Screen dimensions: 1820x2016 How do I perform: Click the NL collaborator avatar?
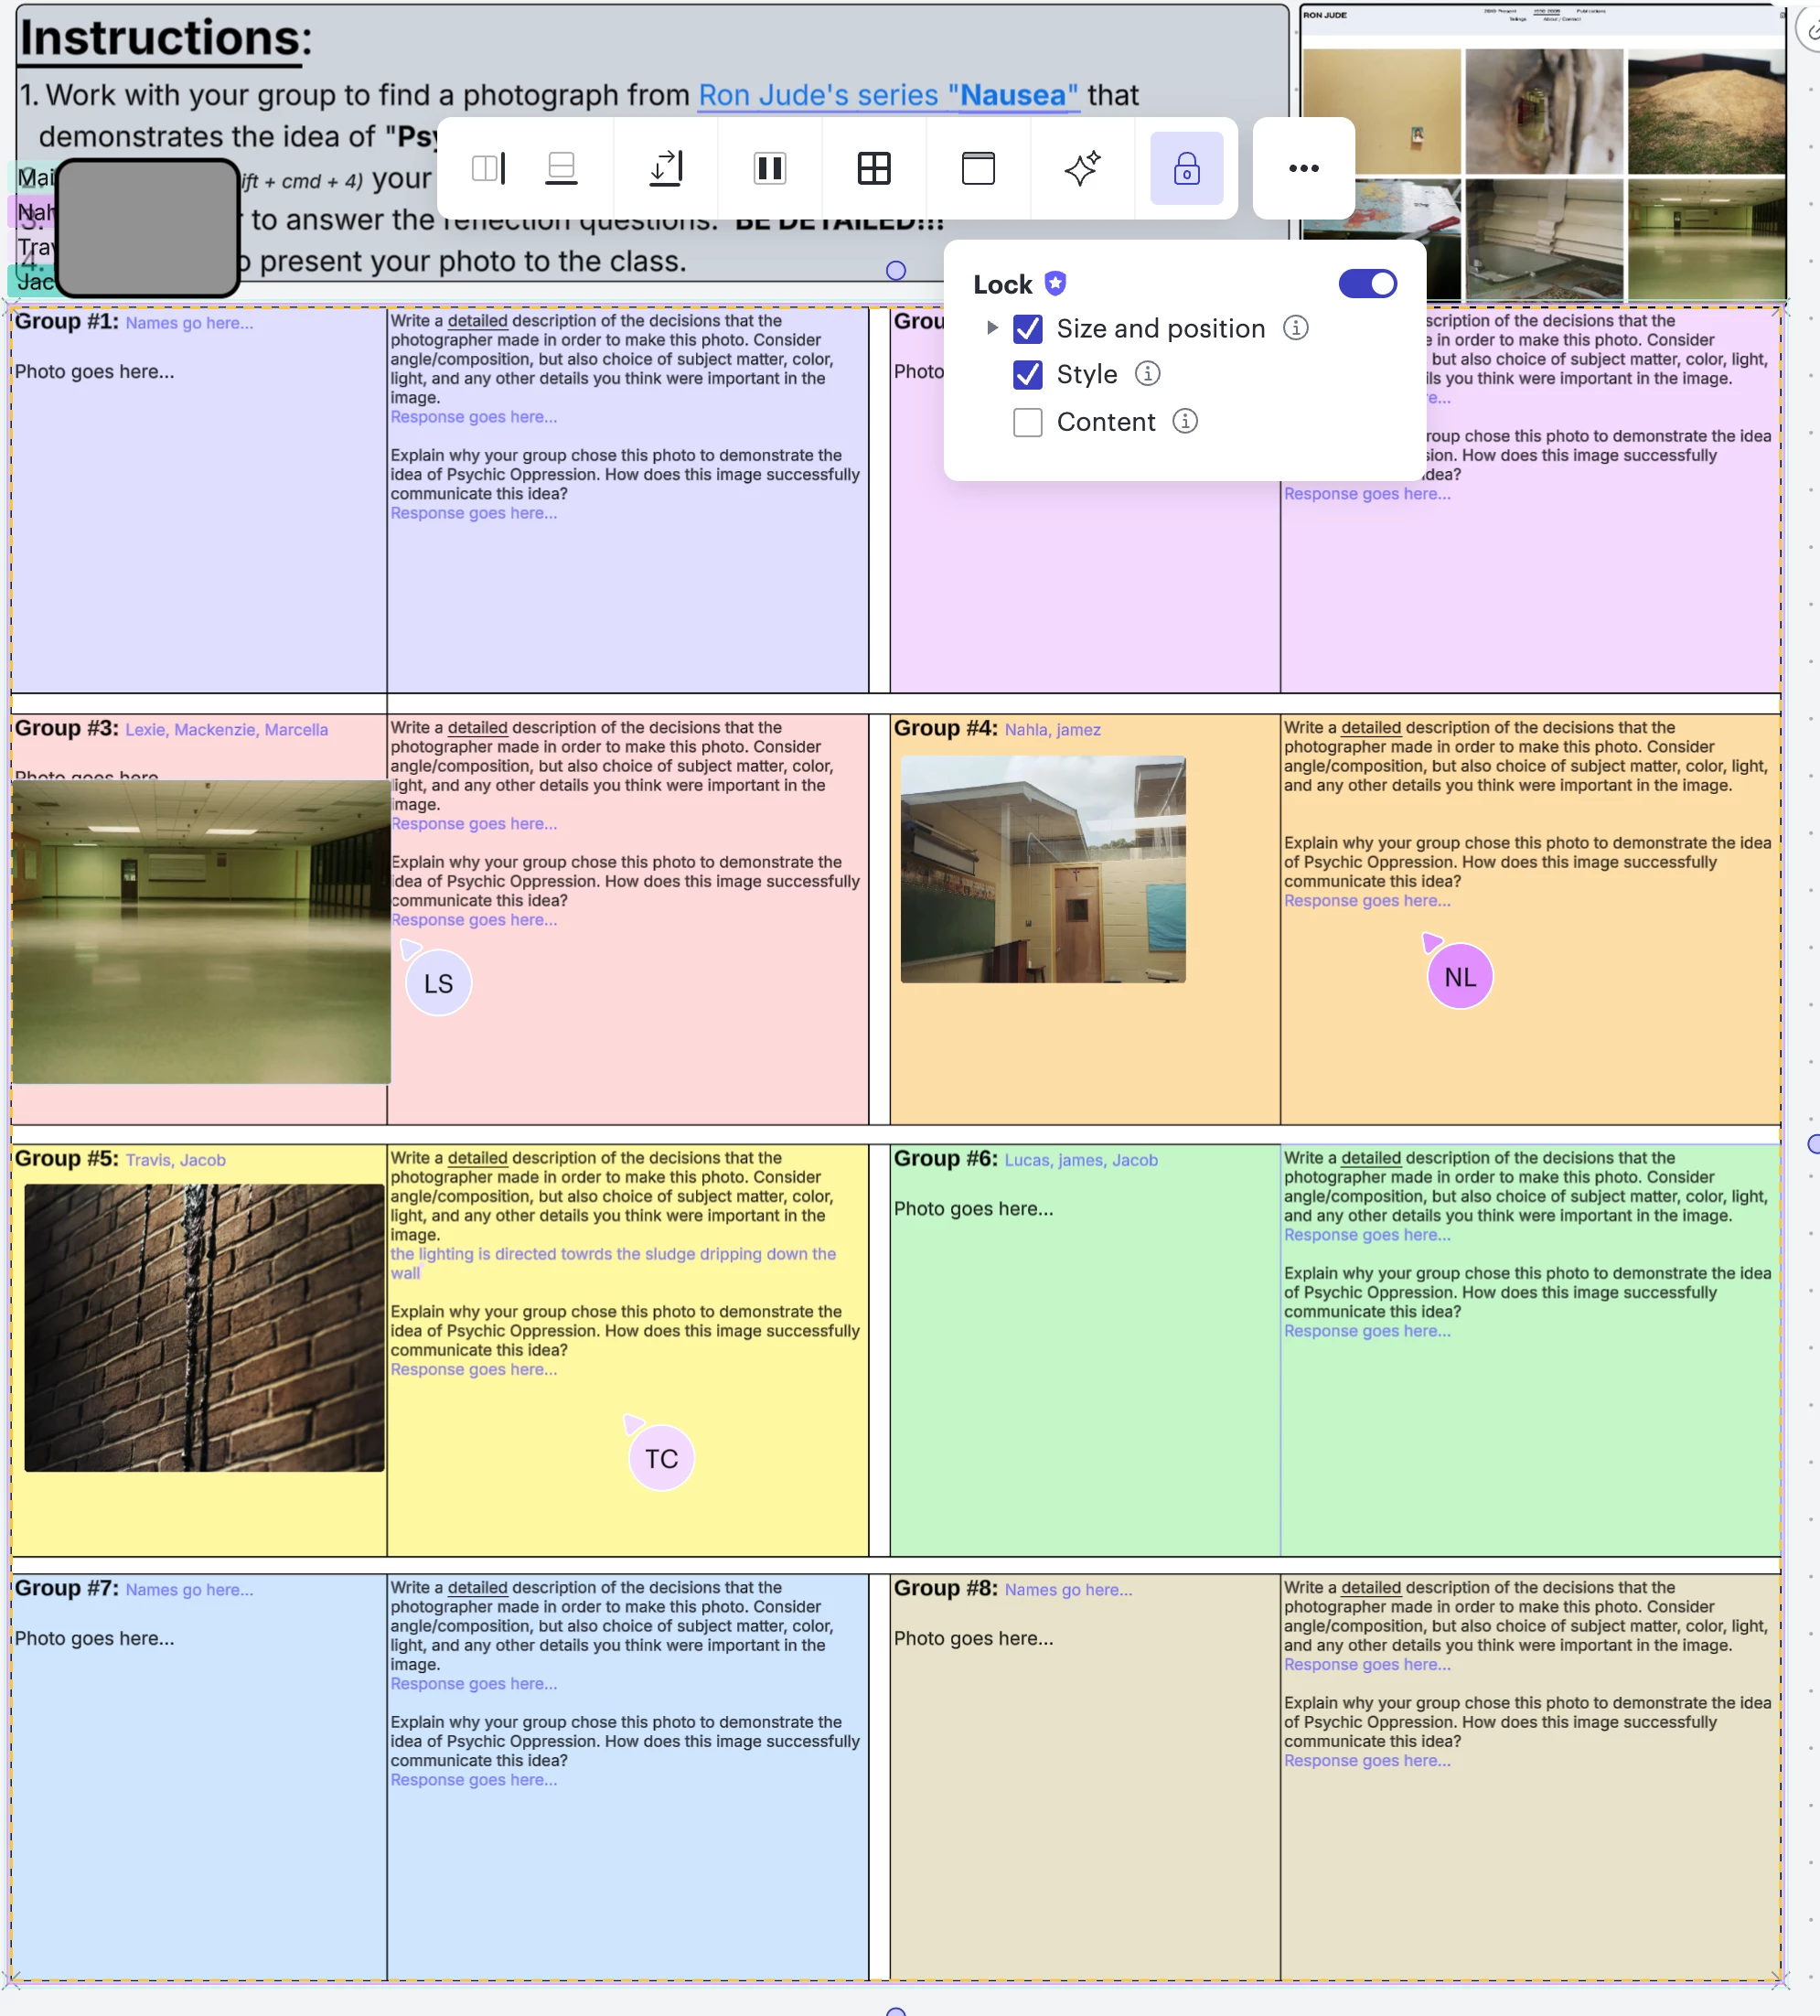click(x=1459, y=977)
